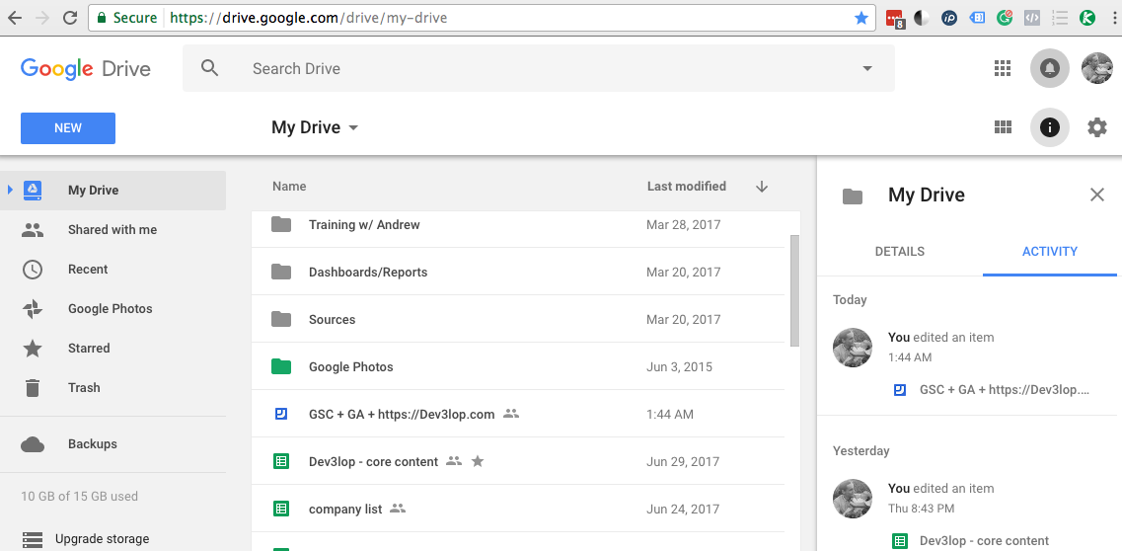This screenshot has height=551, width=1122.
Task: Switch to grid view layout
Action: (x=1003, y=127)
